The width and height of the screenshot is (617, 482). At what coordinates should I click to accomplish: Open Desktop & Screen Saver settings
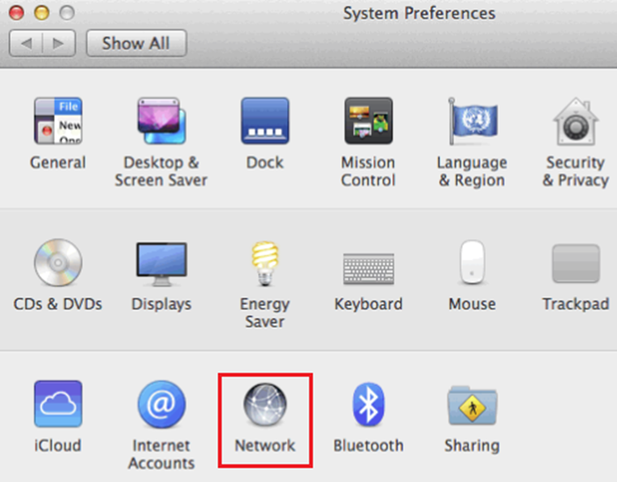coord(161,122)
